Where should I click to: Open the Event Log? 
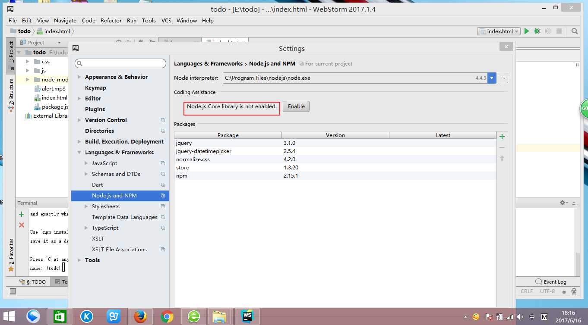551,282
